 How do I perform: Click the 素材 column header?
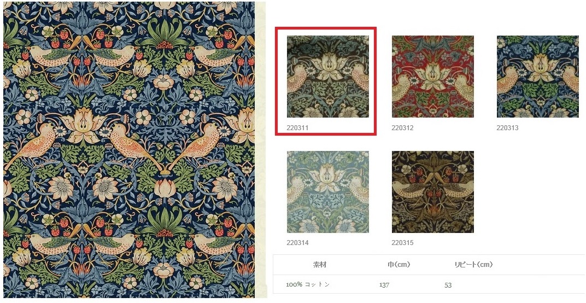click(x=320, y=265)
